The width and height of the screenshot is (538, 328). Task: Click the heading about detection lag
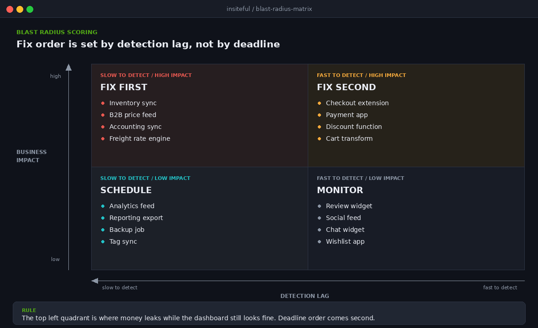148,44
